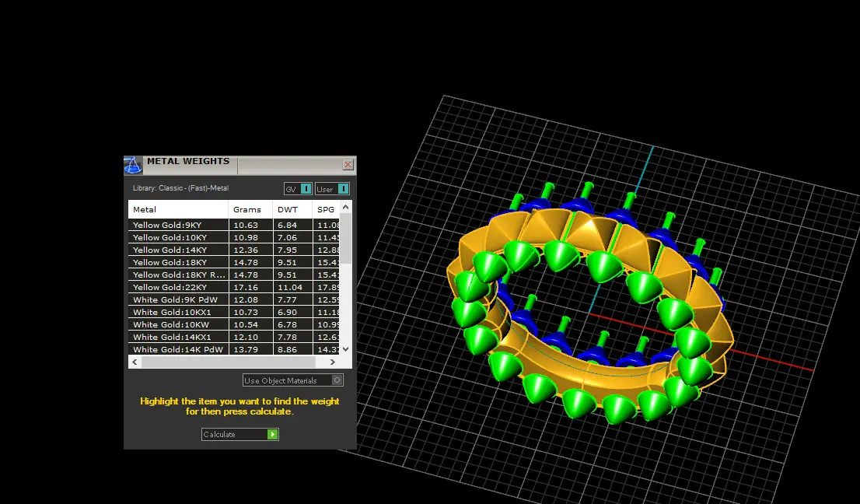Select the White Gold:10KX1 row
This screenshot has width=860, height=504.
(x=233, y=312)
